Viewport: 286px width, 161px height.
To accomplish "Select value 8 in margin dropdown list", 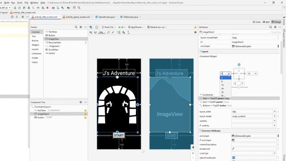I will click(225, 81).
